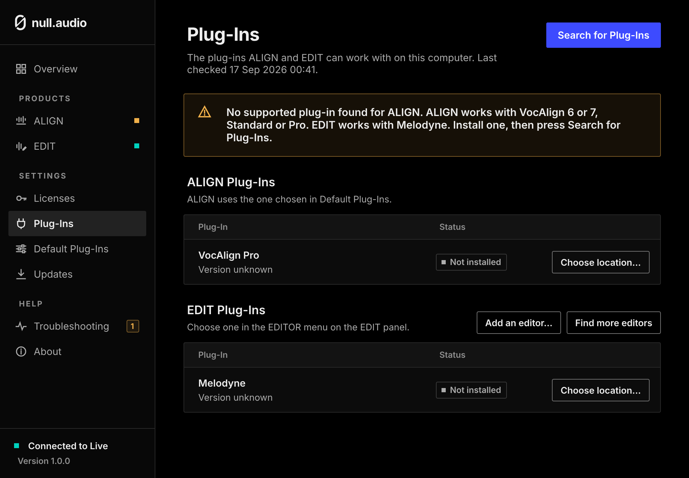Click the EDIT waveform pencil icon
The image size is (689, 478).
pyautogui.click(x=21, y=146)
